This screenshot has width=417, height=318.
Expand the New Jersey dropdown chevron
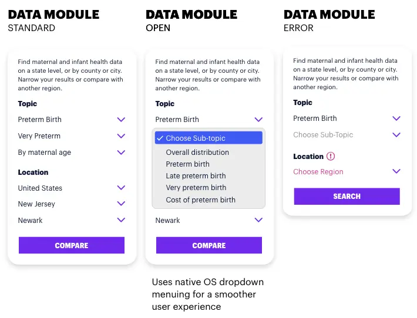click(121, 204)
